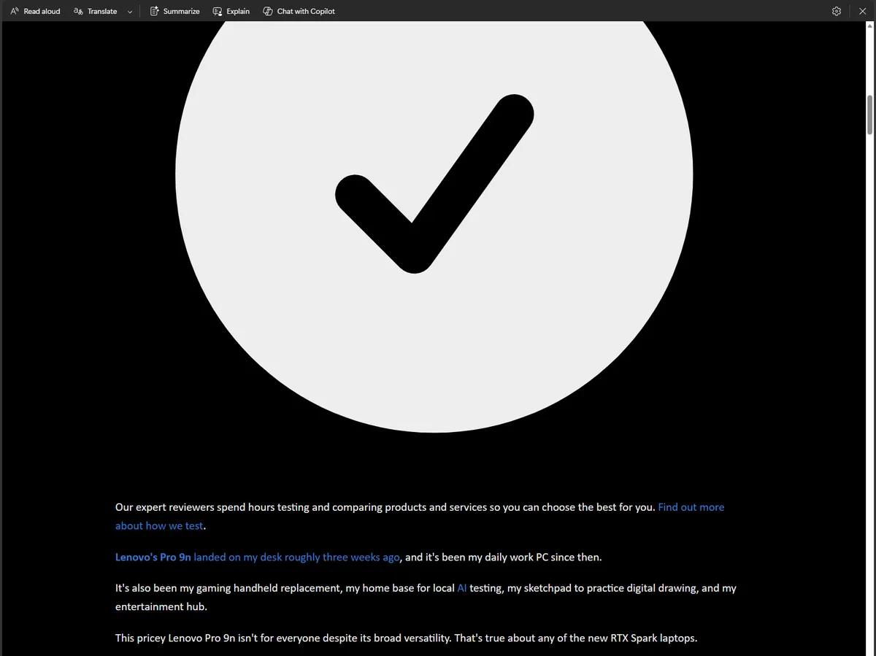Image resolution: width=876 pixels, height=656 pixels.
Task: Open the "AI" link
Action: click(x=462, y=587)
